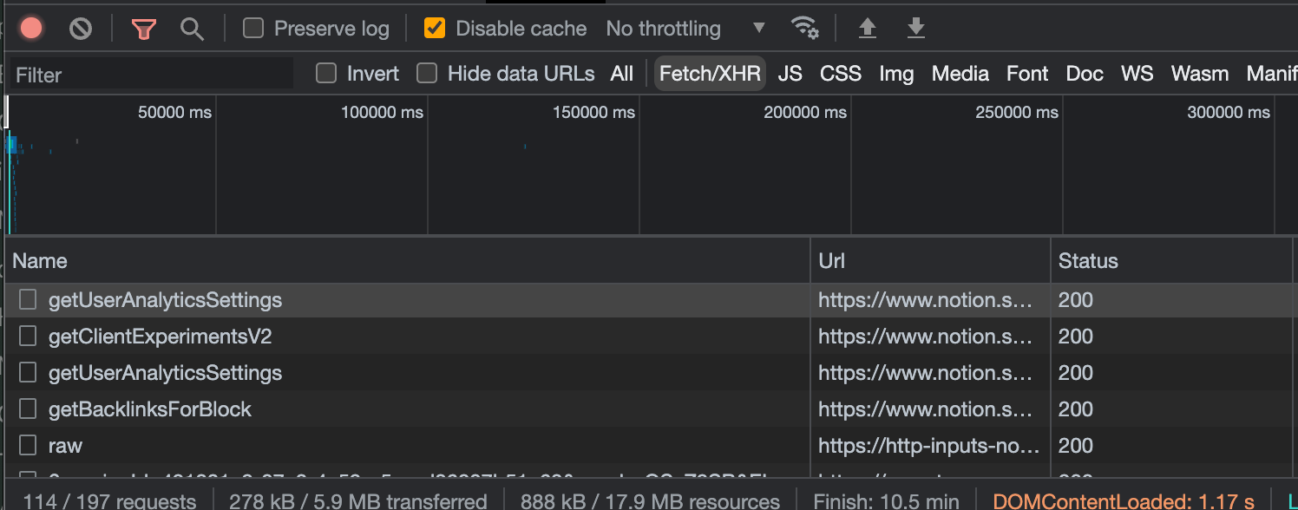Click the export HAR download arrow
The image size is (1298, 510).
[915, 29]
